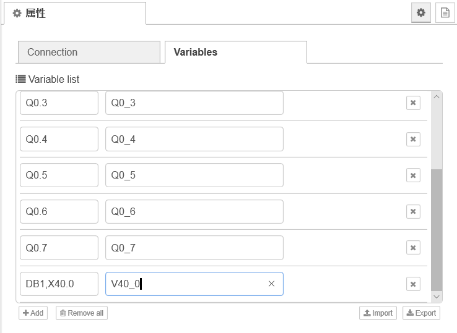Remove all variables from list
The height and width of the screenshot is (333, 457).
tap(81, 313)
